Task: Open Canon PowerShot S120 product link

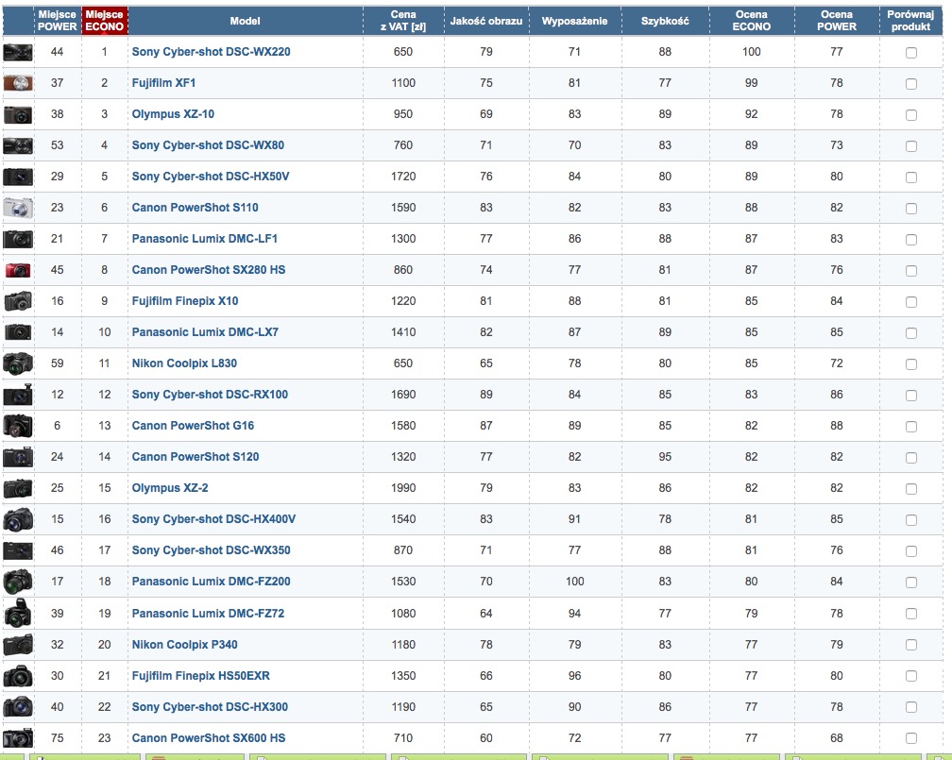Action: [x=195, y=457]
